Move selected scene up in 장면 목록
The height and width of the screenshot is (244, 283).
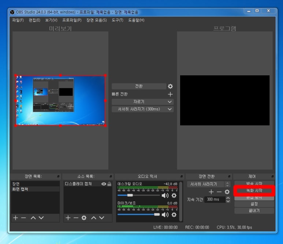(x=33, y=218)
